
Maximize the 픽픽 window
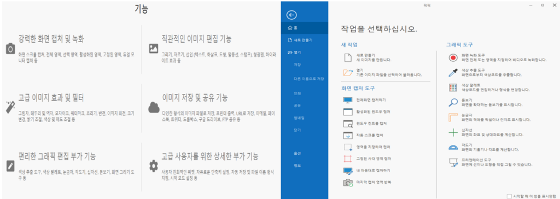click(542, 5)
